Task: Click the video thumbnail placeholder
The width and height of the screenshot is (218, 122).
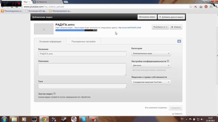Action: 44,29
